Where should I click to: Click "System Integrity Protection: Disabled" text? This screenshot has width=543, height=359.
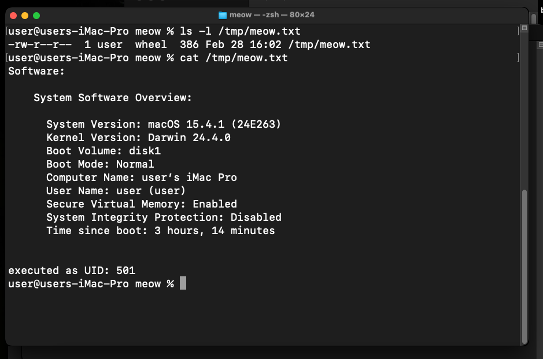(164, 217)
